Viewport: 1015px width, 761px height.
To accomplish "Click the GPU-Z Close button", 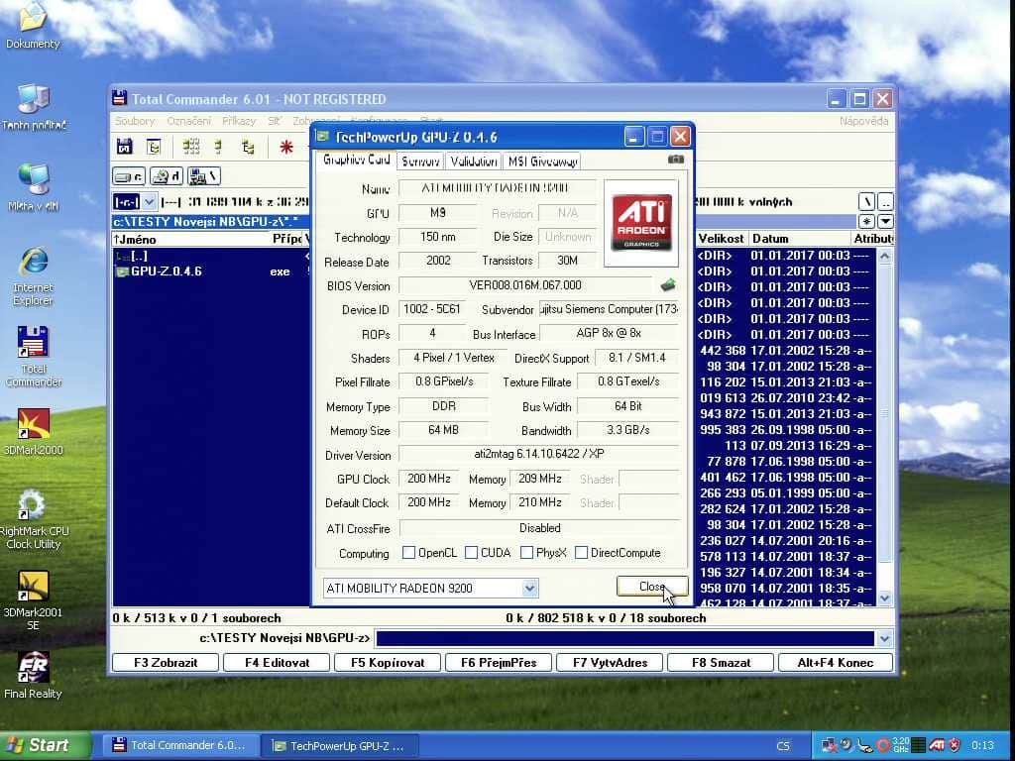I will (652, 587).
